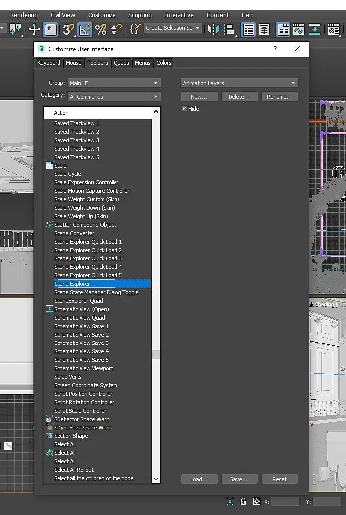Switch to the Toolbars tab
Screen dimensions: 346x515
[x=98, y=63]
